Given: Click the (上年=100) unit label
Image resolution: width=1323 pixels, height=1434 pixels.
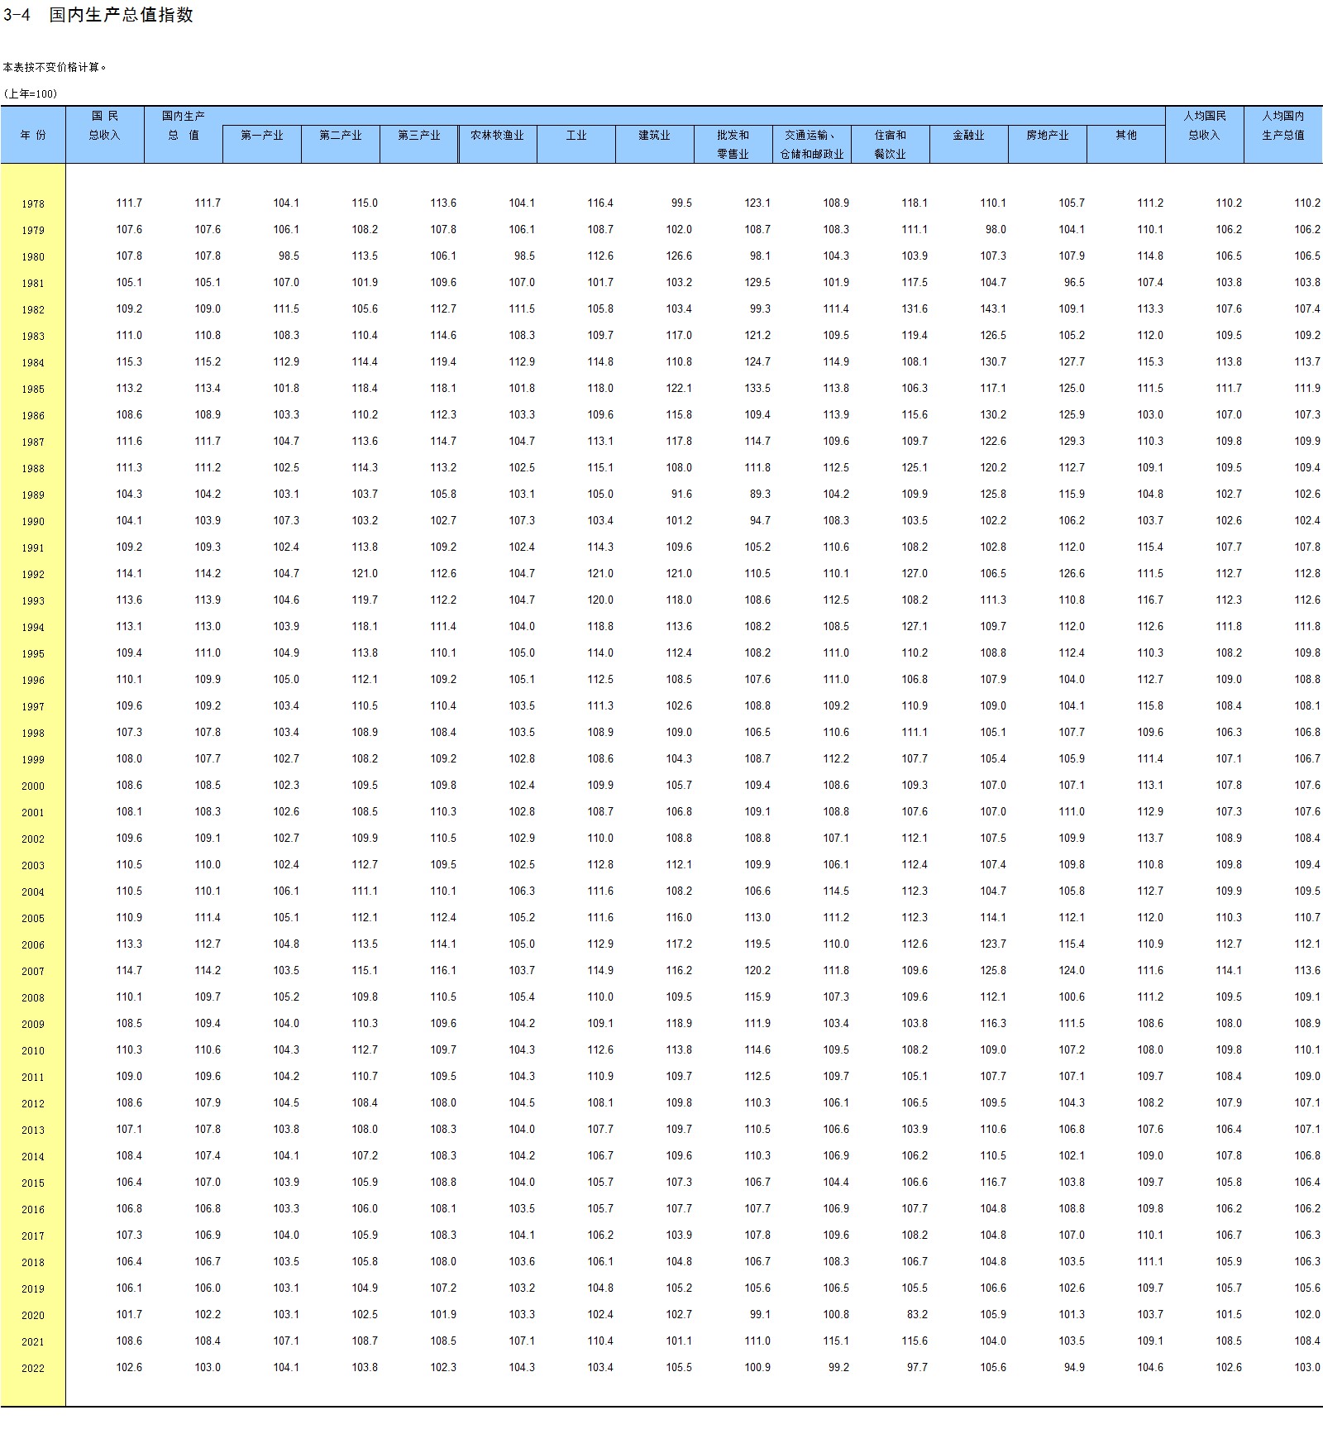Looking at the screenshot, I should [31, 93].
